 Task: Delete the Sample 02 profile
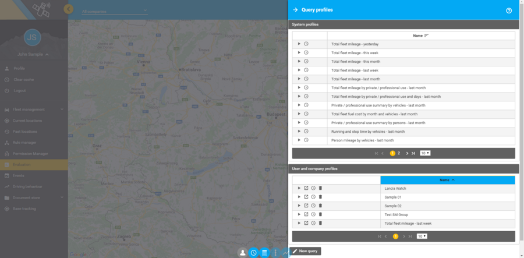coord(320,206)
